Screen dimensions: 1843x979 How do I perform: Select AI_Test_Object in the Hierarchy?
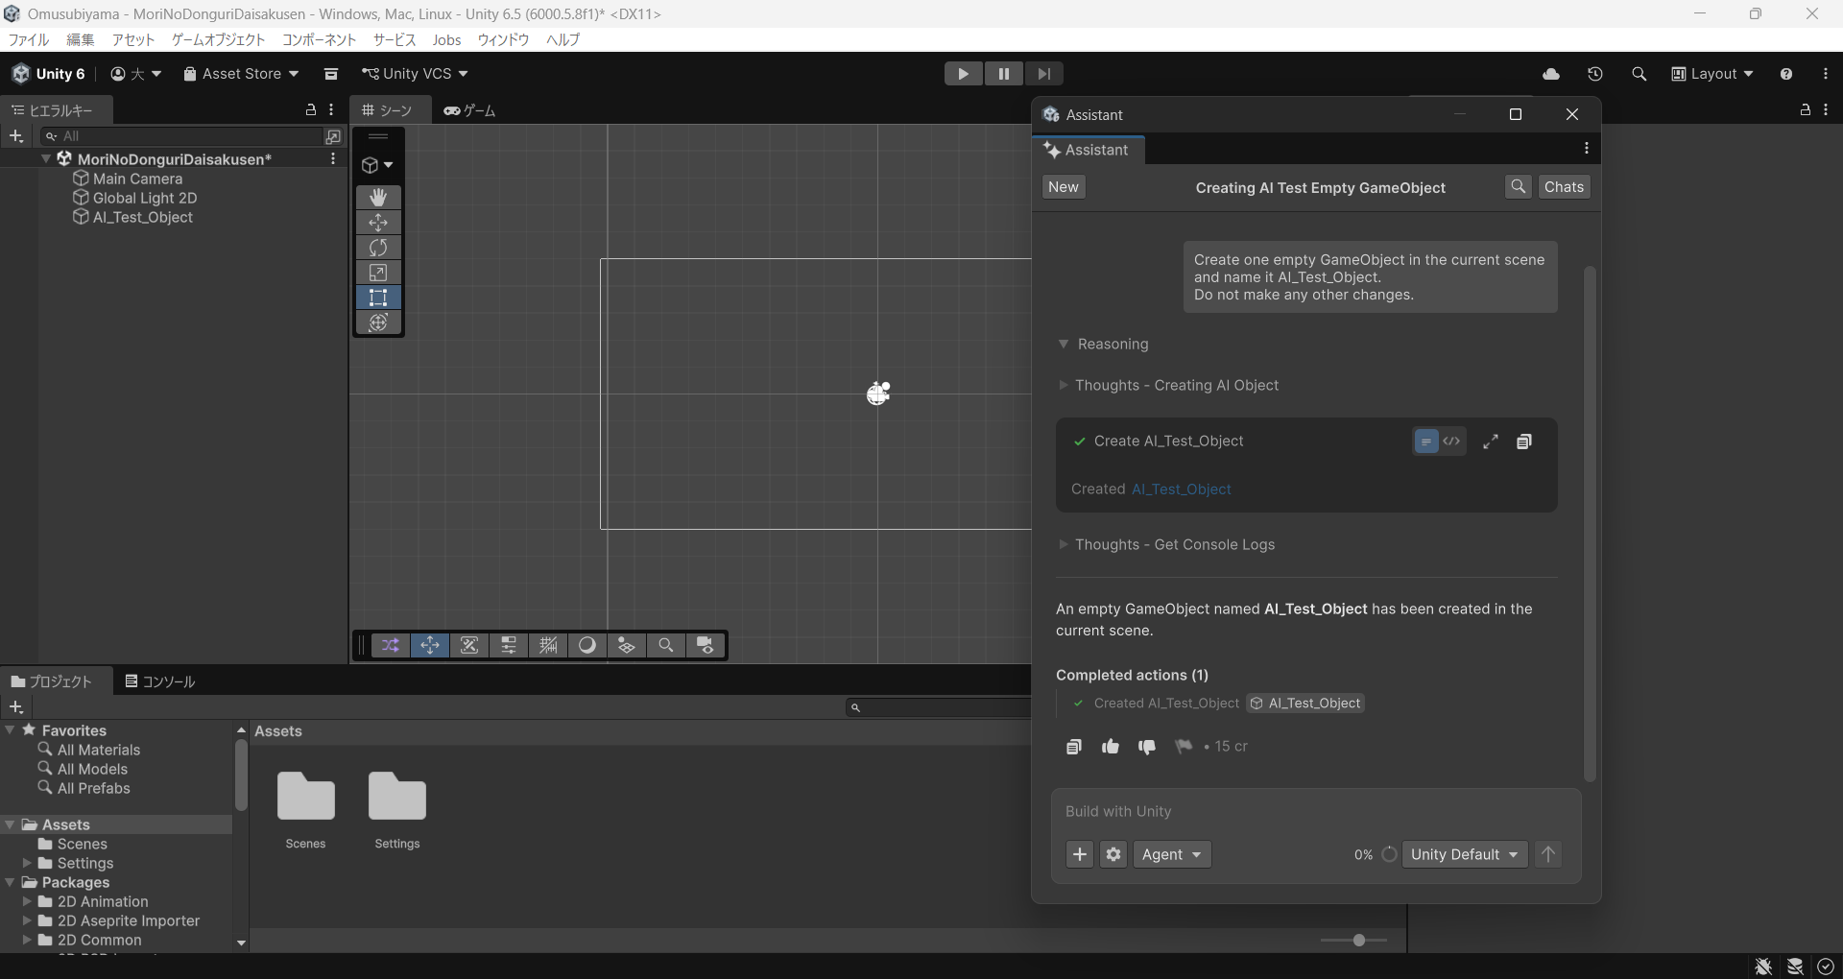point(142,217)
